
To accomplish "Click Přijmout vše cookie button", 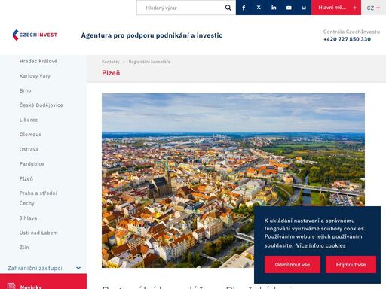I will click(351, 264).
